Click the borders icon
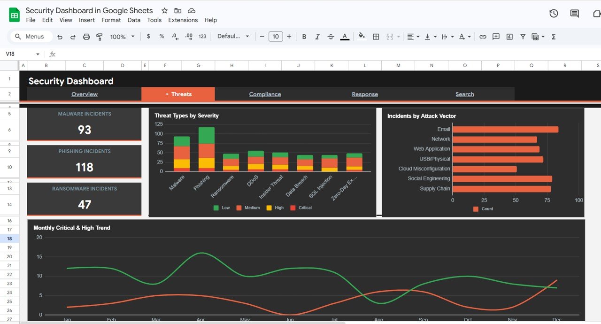This screenshot has width=601, height=324. (376, 37)
